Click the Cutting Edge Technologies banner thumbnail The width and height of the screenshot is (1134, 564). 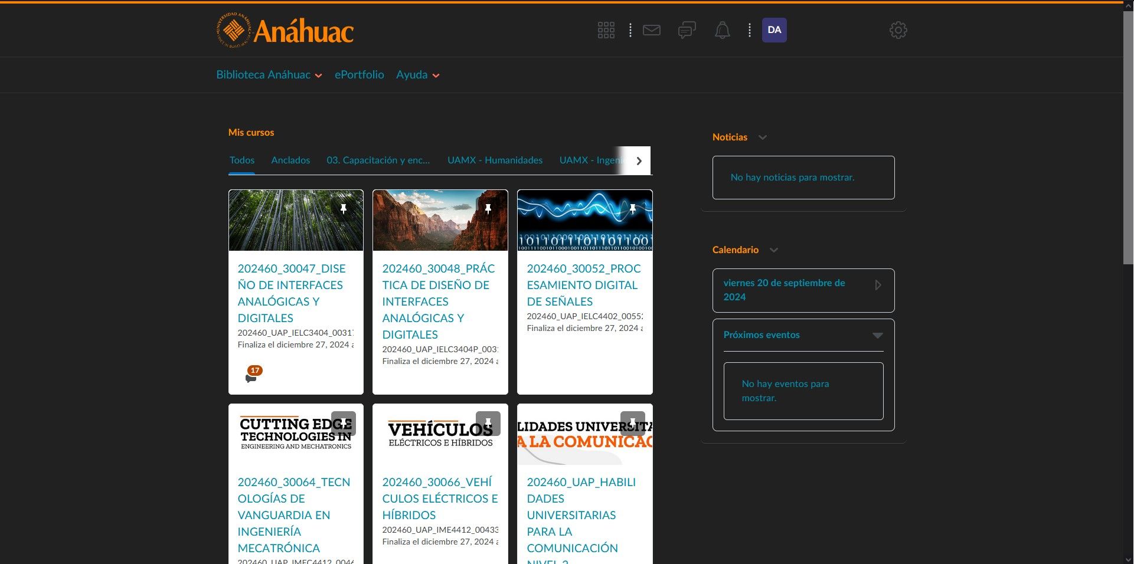click(296, 435)
